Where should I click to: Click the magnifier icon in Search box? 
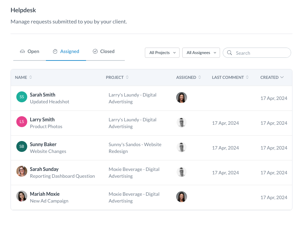(230, 53)
